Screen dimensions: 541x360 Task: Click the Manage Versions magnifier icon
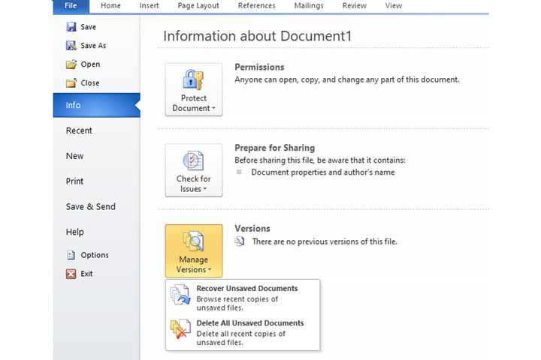(x=193, y=241)
